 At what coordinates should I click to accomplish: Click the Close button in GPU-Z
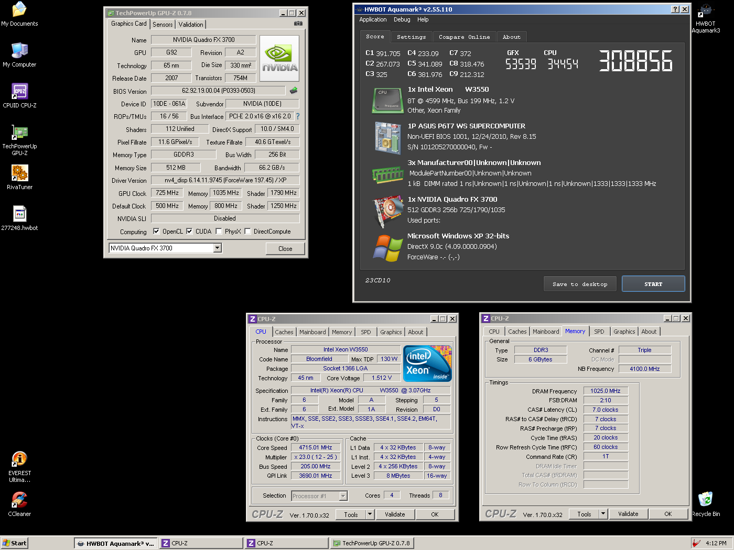click(x=285, y=249)
